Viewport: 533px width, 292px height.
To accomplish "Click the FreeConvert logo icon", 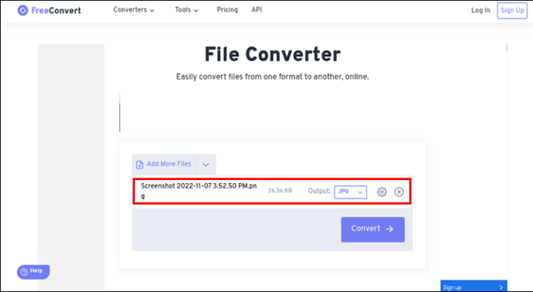I will [22, 11].
